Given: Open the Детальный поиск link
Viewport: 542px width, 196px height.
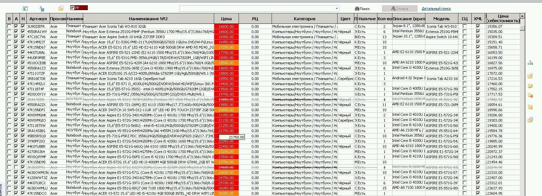Looking at the screenshot, I should click(436, 8).
